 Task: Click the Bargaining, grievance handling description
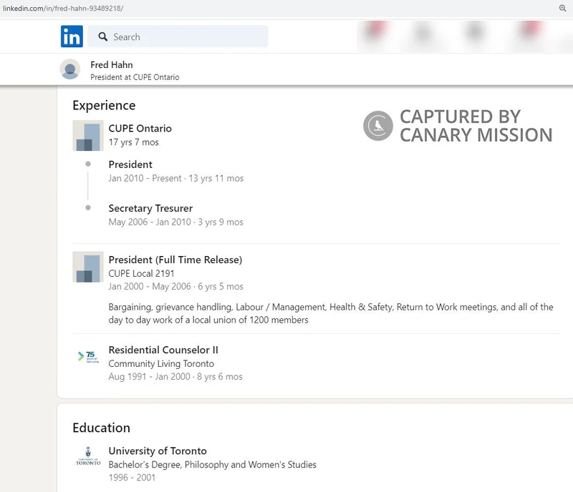(331, 313)
